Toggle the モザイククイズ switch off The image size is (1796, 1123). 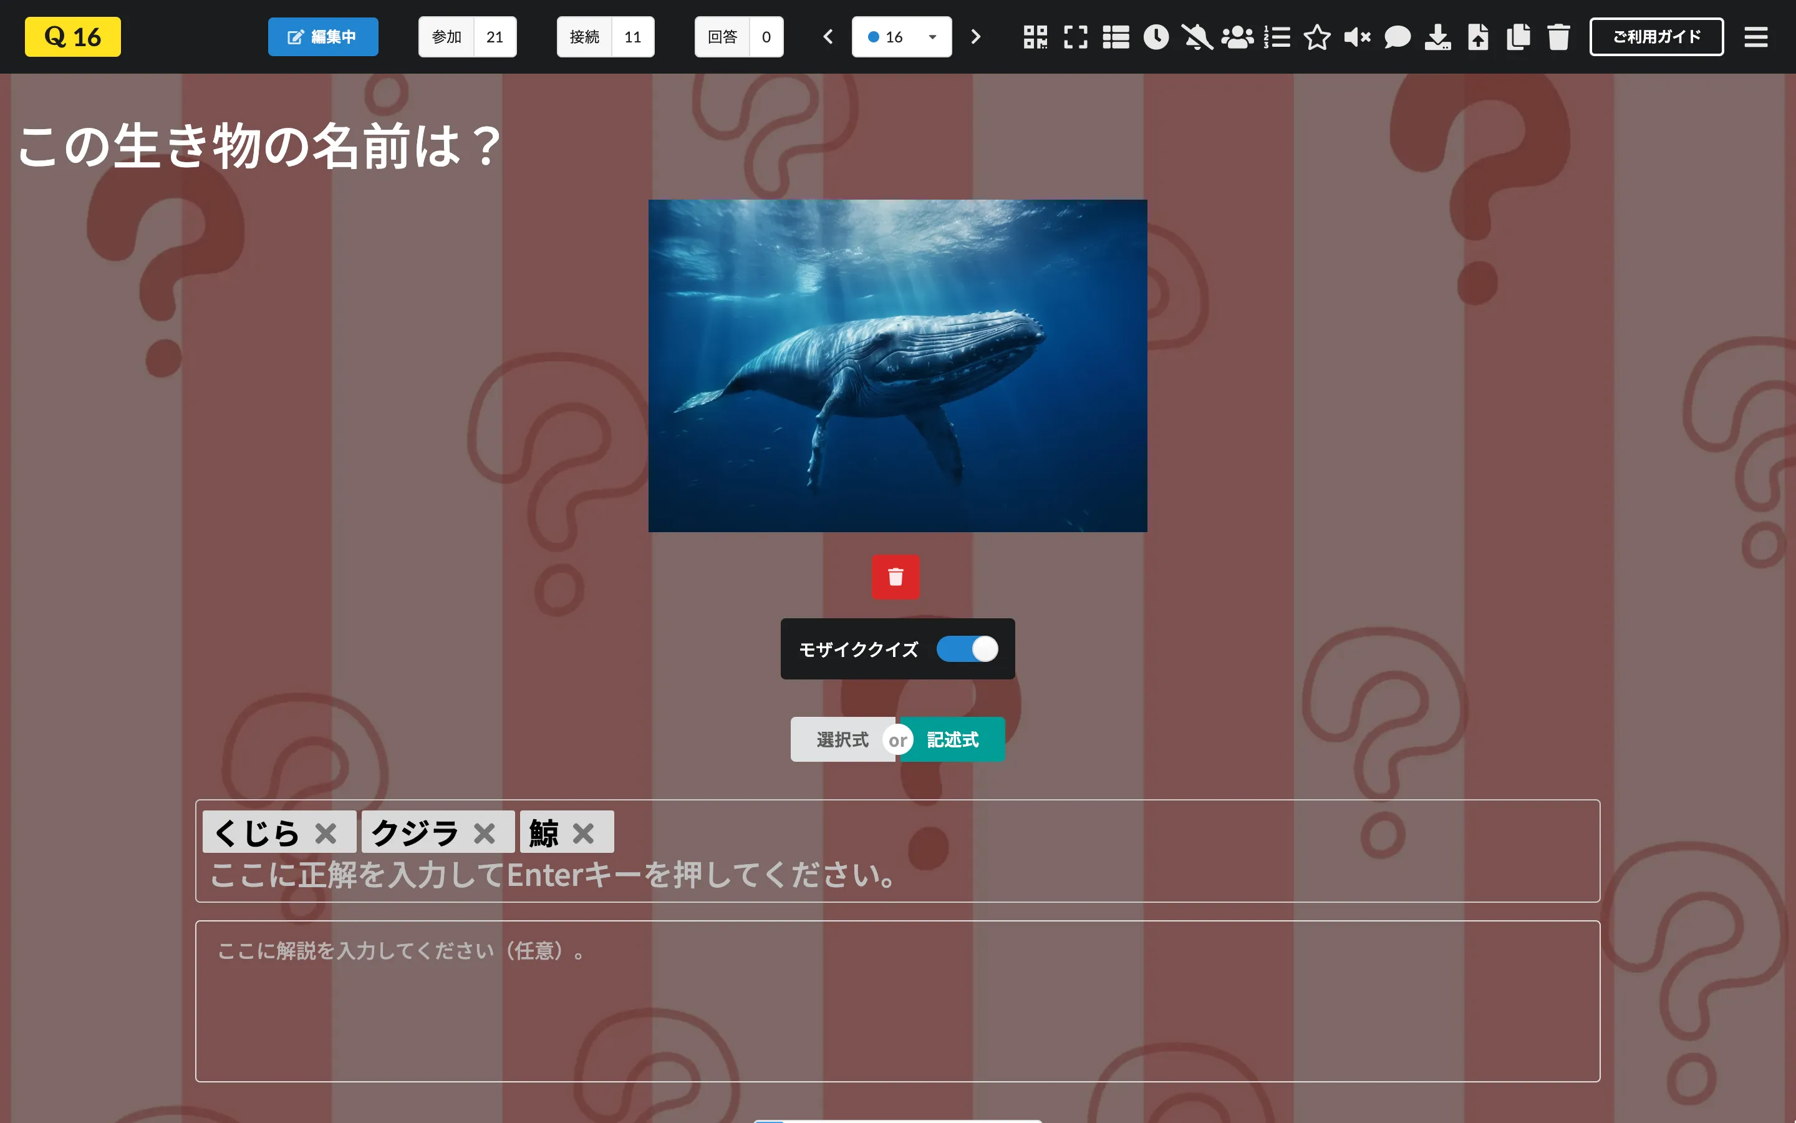[x=966, y=648]
